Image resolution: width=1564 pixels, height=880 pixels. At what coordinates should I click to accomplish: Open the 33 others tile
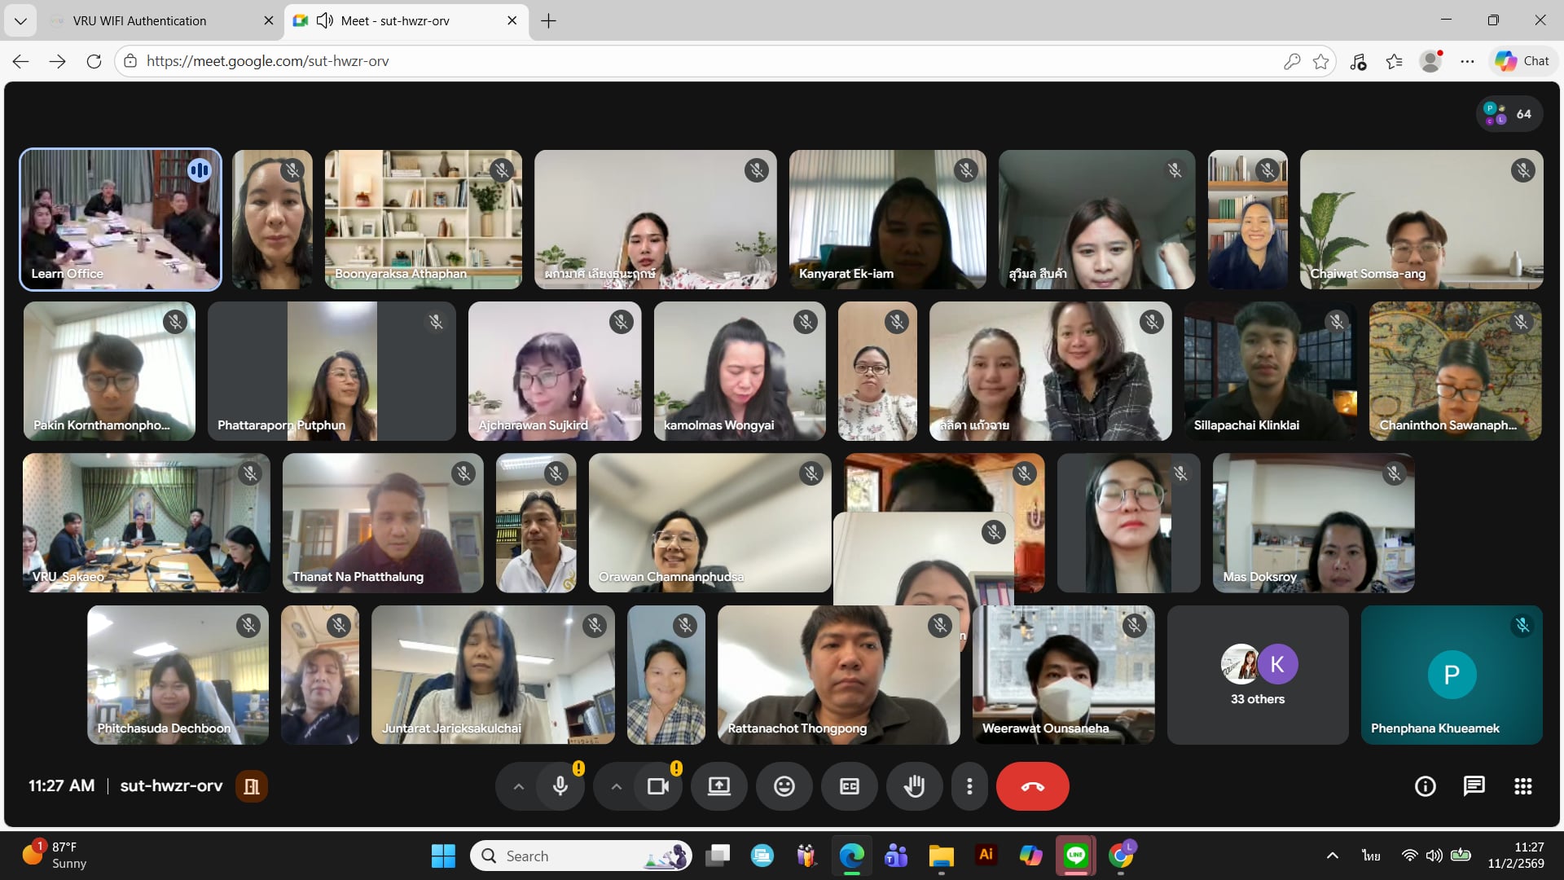pos(1257,675)
